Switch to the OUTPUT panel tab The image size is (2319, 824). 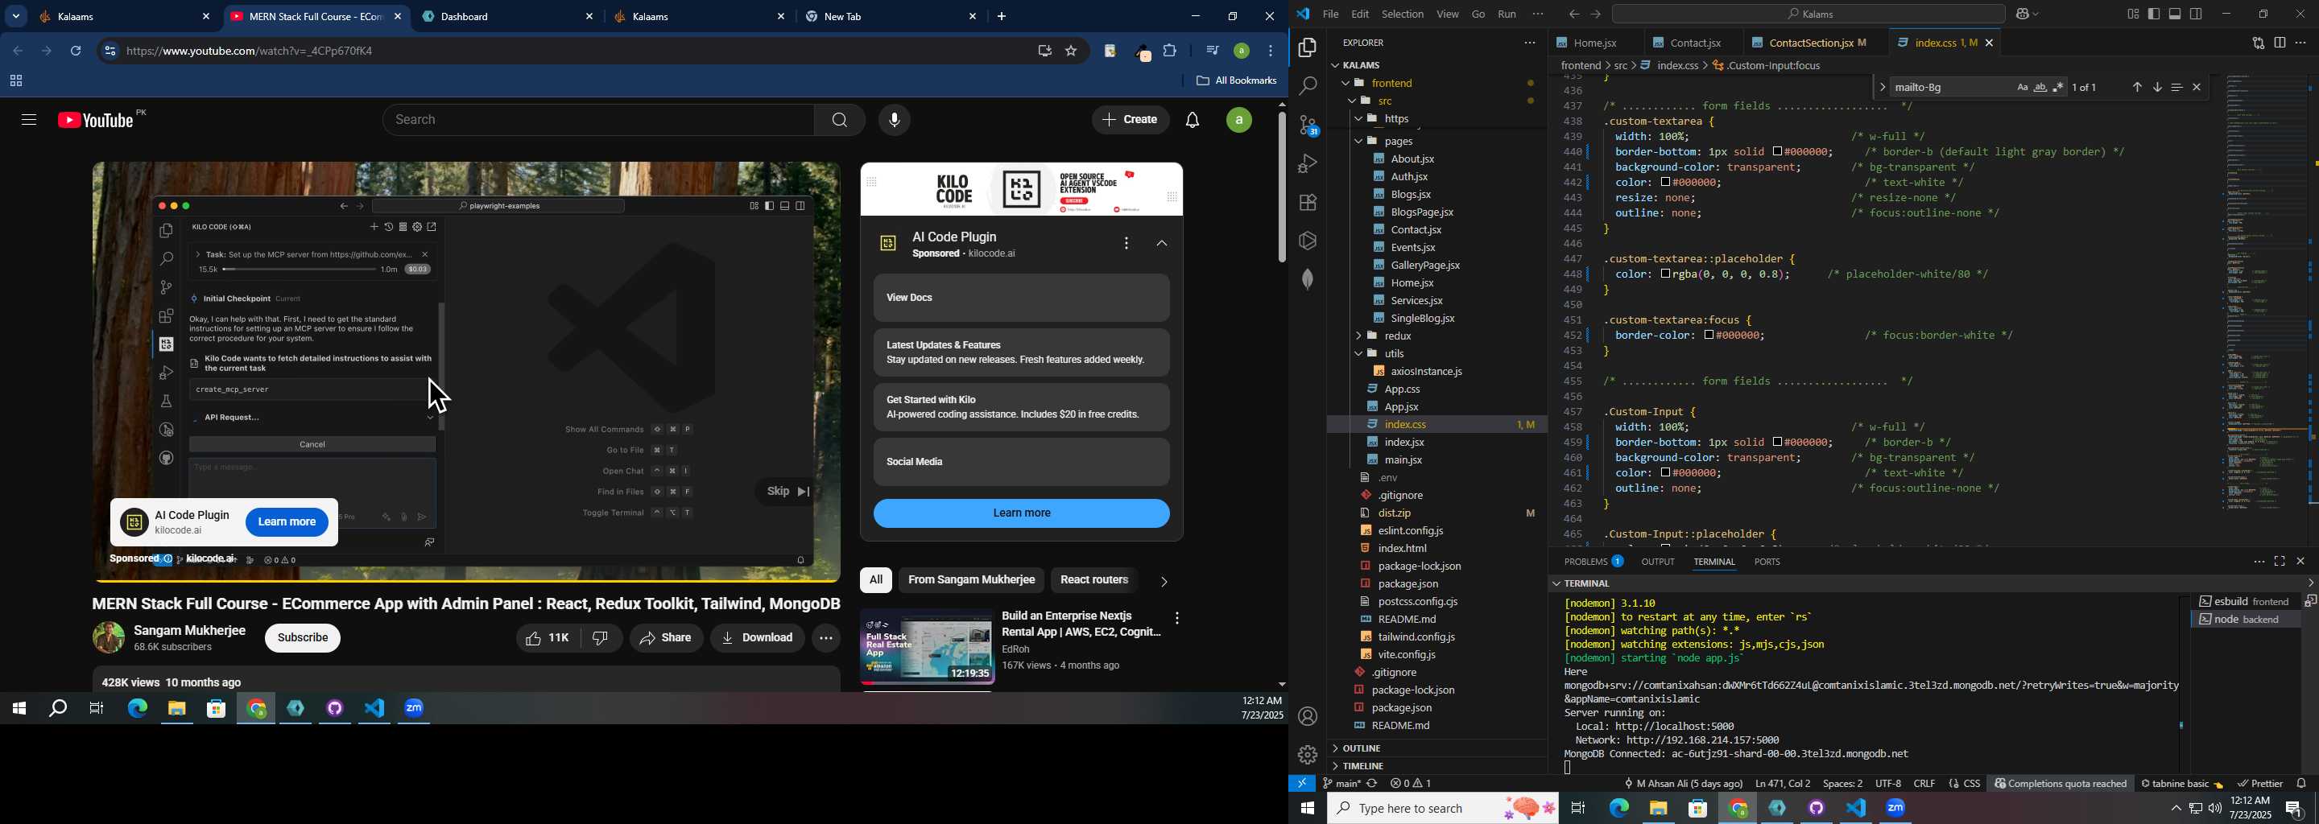[x=1658, y=562]
